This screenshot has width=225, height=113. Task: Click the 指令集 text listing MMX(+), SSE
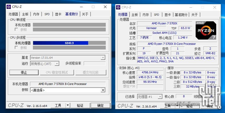click(x=177, y=60)
